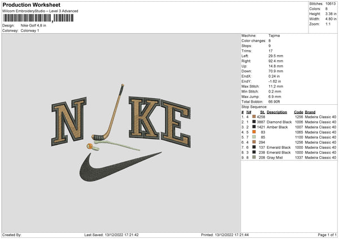
Task: Click the 'Page 1 of 1' footer
Action: click(327, 234)
